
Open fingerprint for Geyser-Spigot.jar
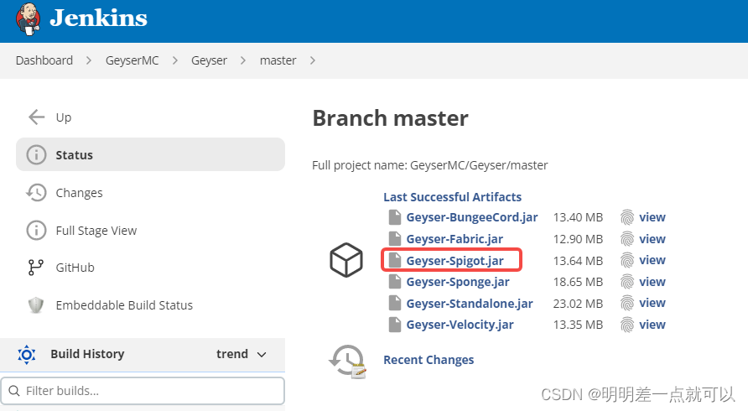(627, 260)
